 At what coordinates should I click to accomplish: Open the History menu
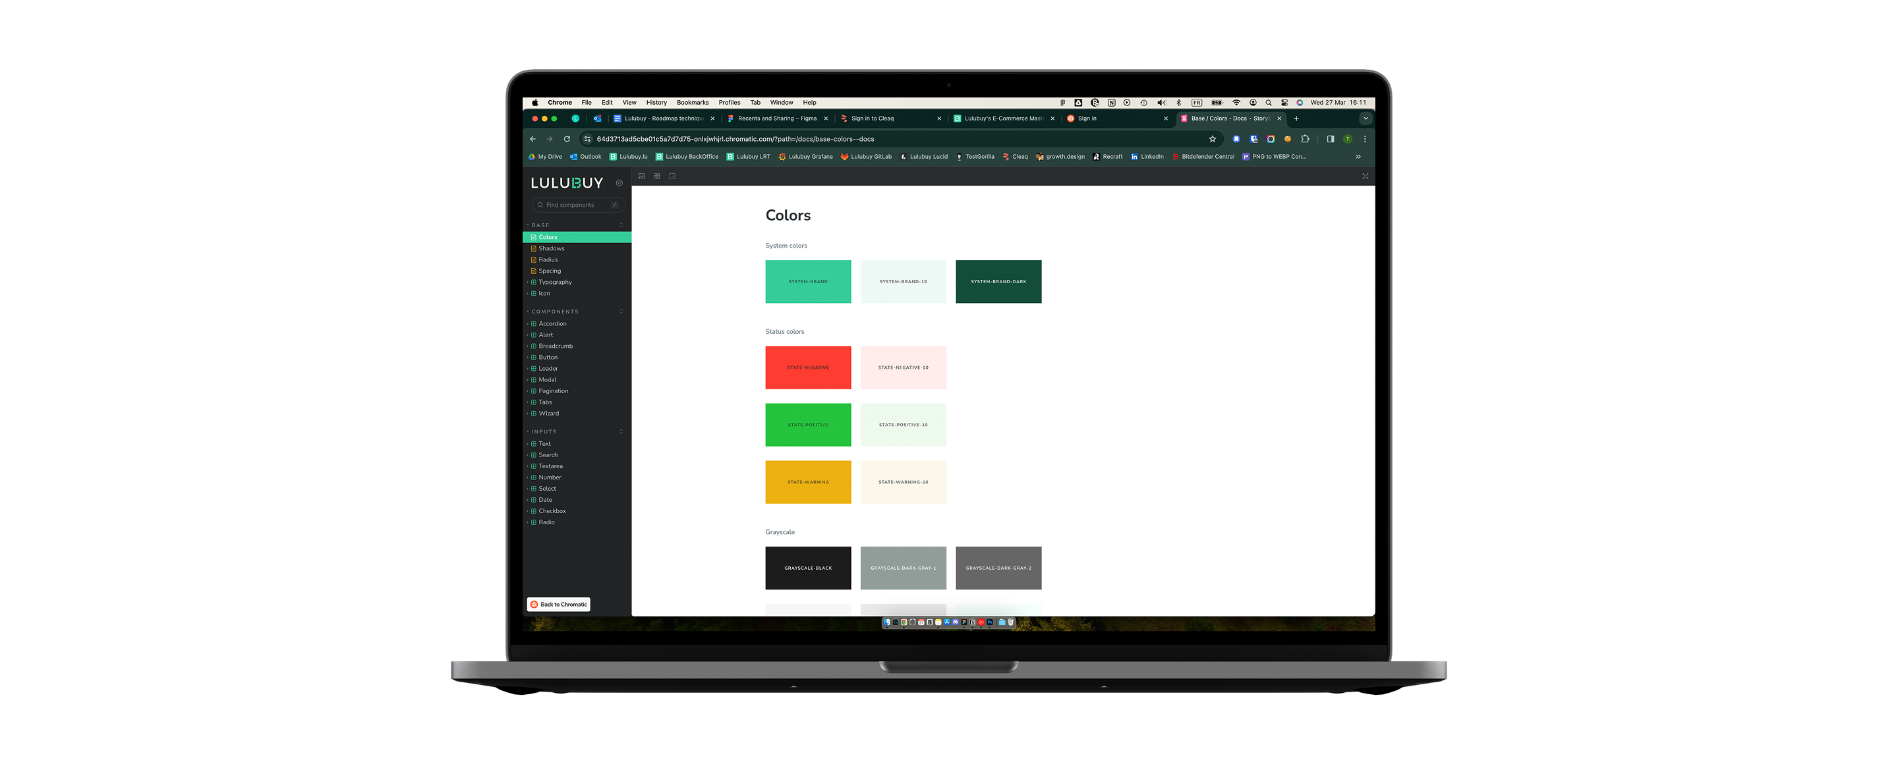pos(656,103)
